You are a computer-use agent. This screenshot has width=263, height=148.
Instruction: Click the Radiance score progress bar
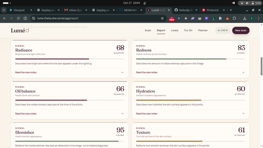pyautogui.click(x=70, y=59)
